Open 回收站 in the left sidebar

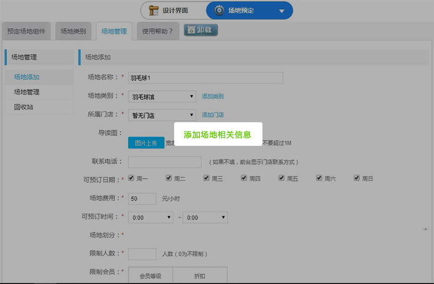24,107
